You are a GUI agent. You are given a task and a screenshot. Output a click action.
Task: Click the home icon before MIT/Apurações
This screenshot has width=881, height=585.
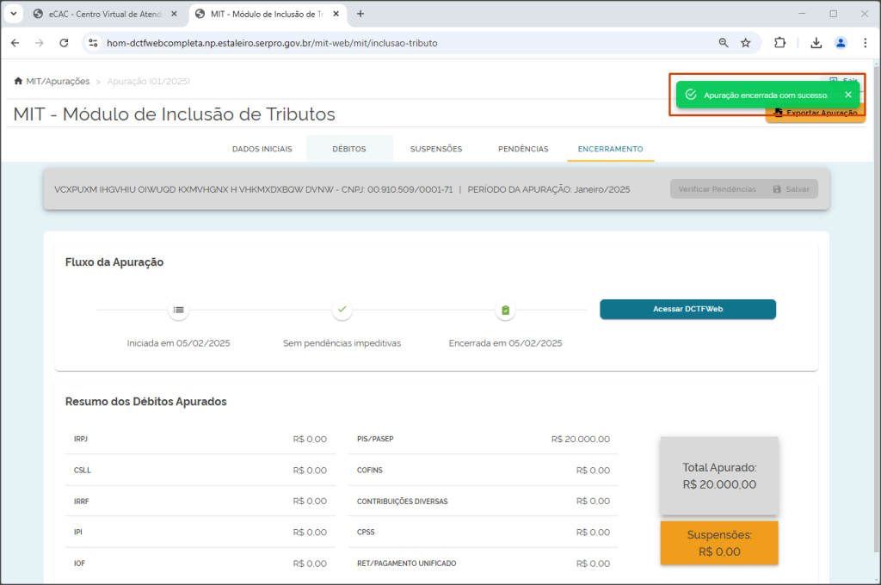point(18,81)
